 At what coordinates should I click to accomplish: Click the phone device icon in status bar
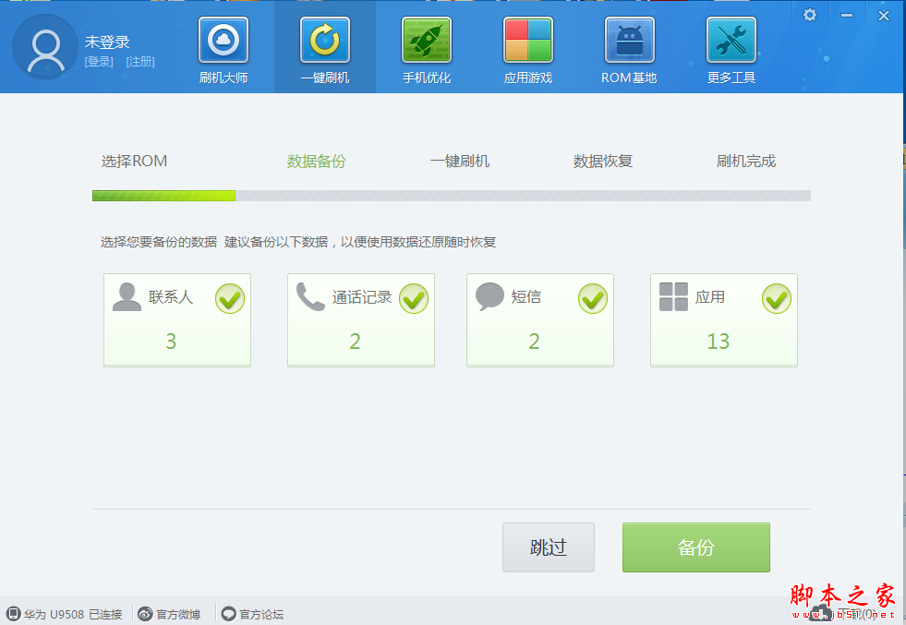coord(13,613)
